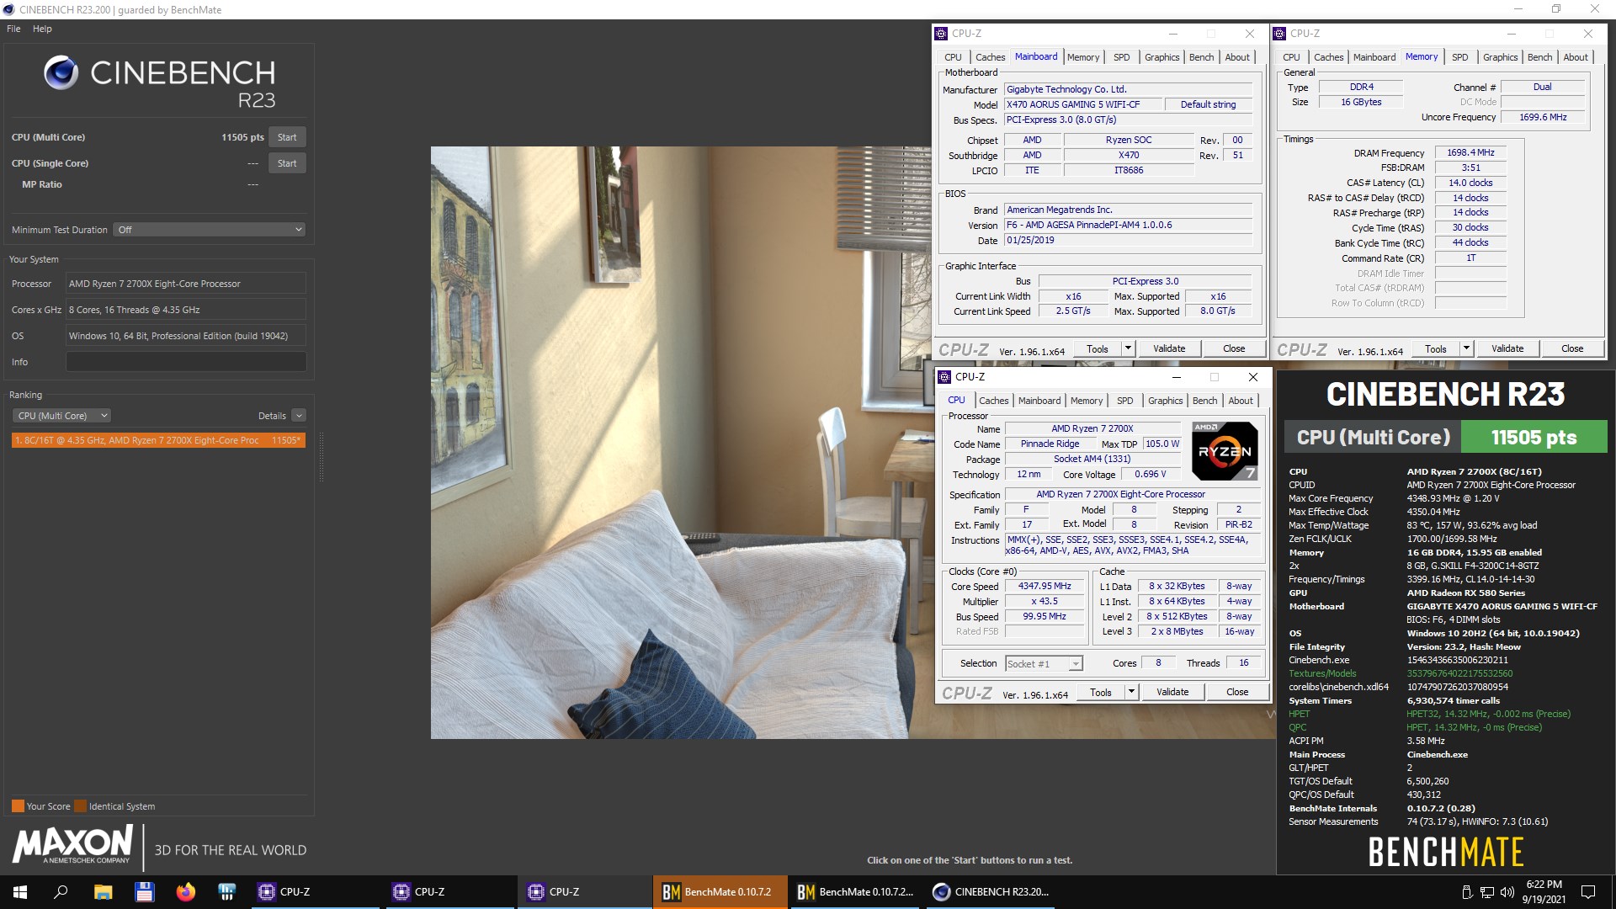
Task: Click the Your Score orange swatch
Action: click(x=18, y=806)
